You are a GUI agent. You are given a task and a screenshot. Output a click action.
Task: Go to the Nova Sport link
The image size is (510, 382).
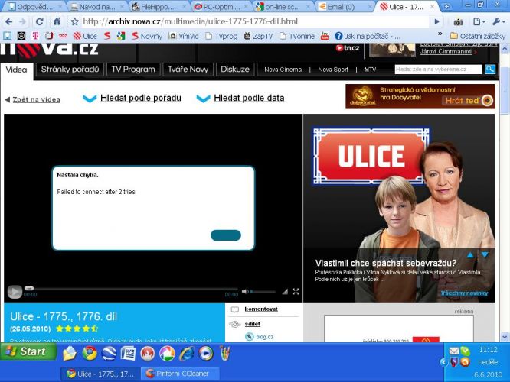pos(333,70)
